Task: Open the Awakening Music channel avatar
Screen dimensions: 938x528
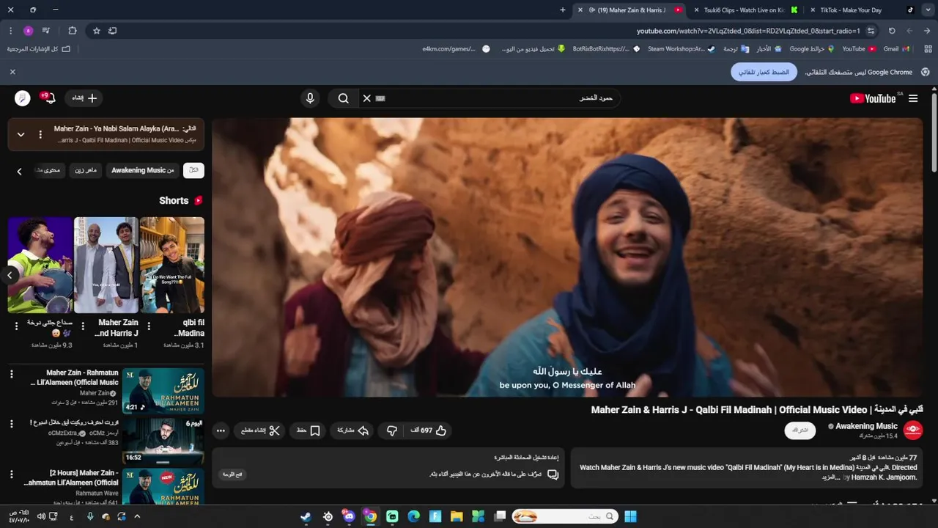Action: [x=912, y=430]
